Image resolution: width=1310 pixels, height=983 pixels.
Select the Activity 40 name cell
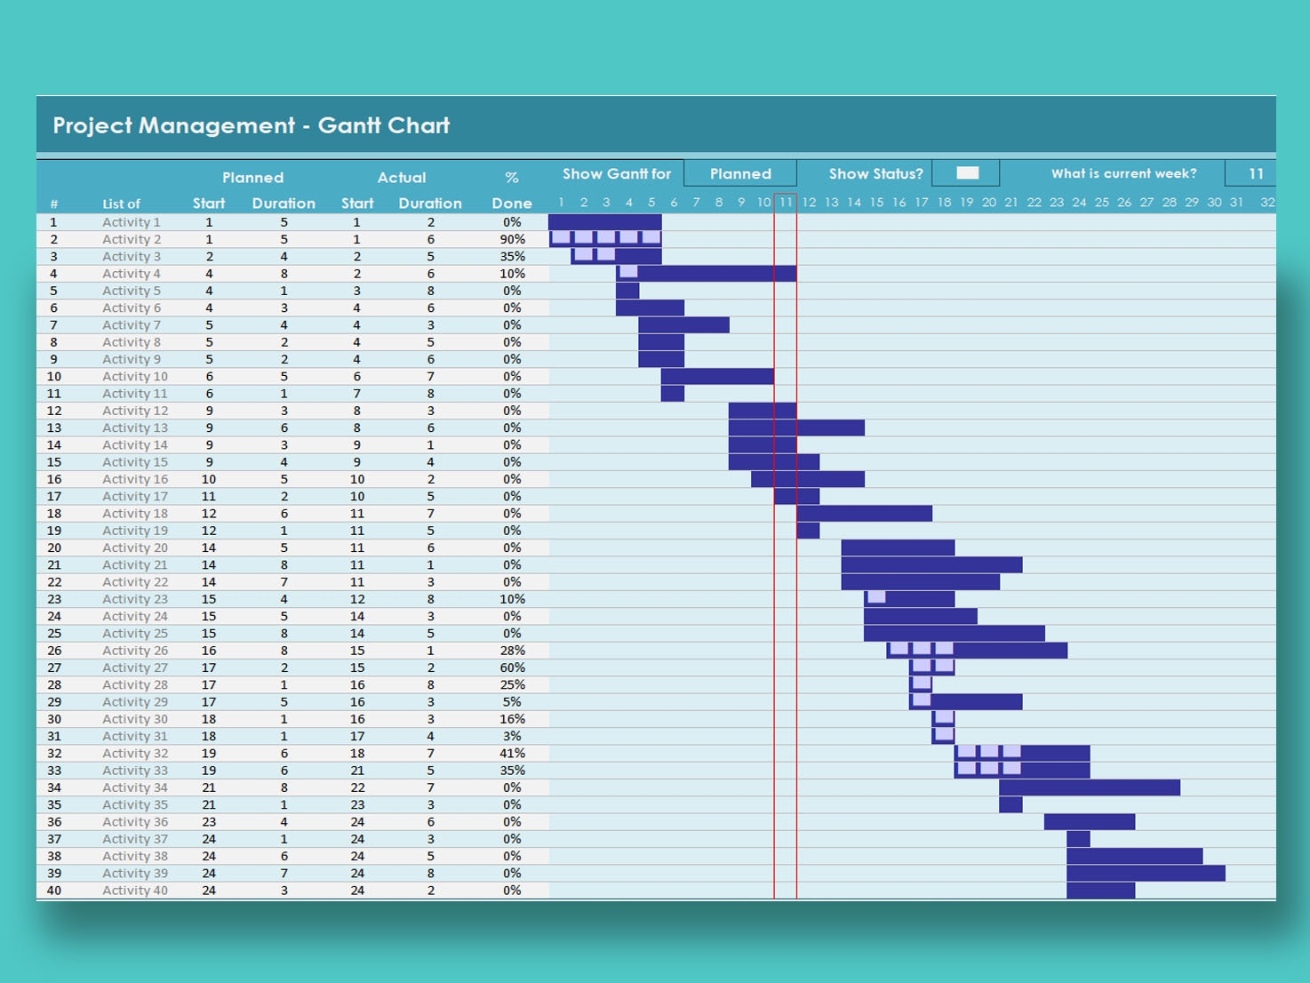pyautogui.click(x=134, y=890)
